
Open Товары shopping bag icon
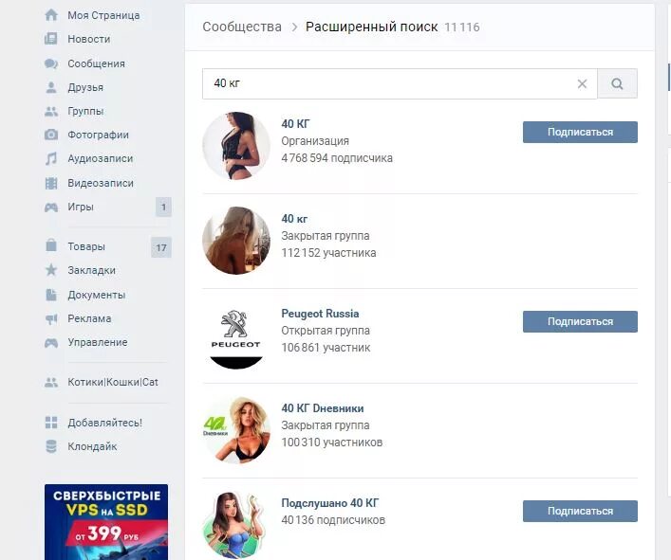[x=51, y=245]
